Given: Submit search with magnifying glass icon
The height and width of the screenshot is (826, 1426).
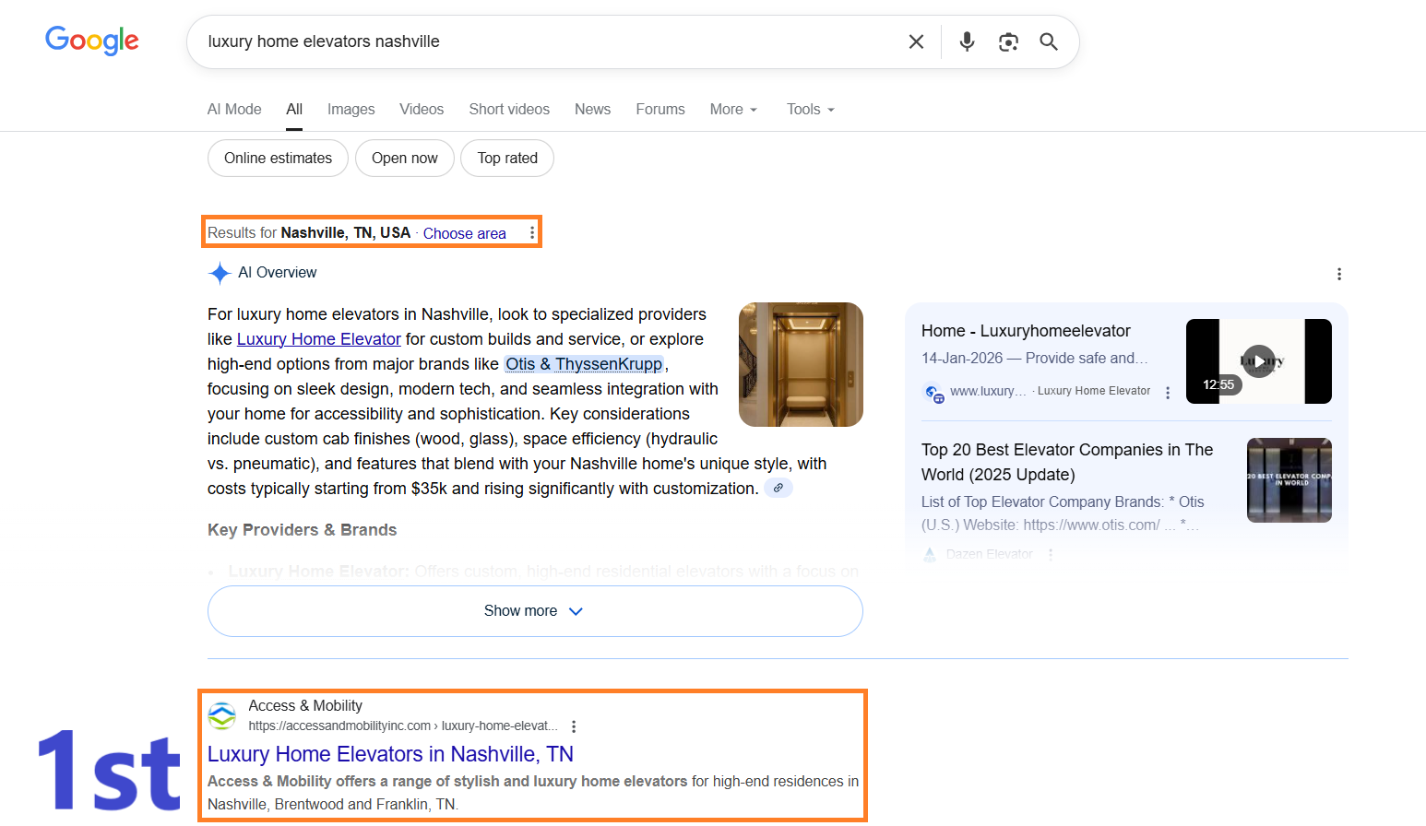Looking at the screenshot, I should click(1049, 41).
